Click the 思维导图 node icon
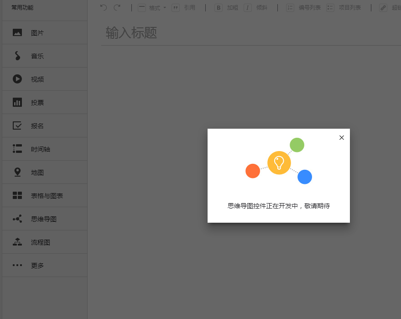Image resolution: width=401 pixels, height=319 pixels. click(17, 219)
